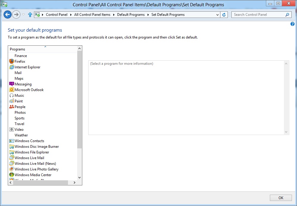Select the Paint palette icon
297x206 pixels.
point(12,101)
